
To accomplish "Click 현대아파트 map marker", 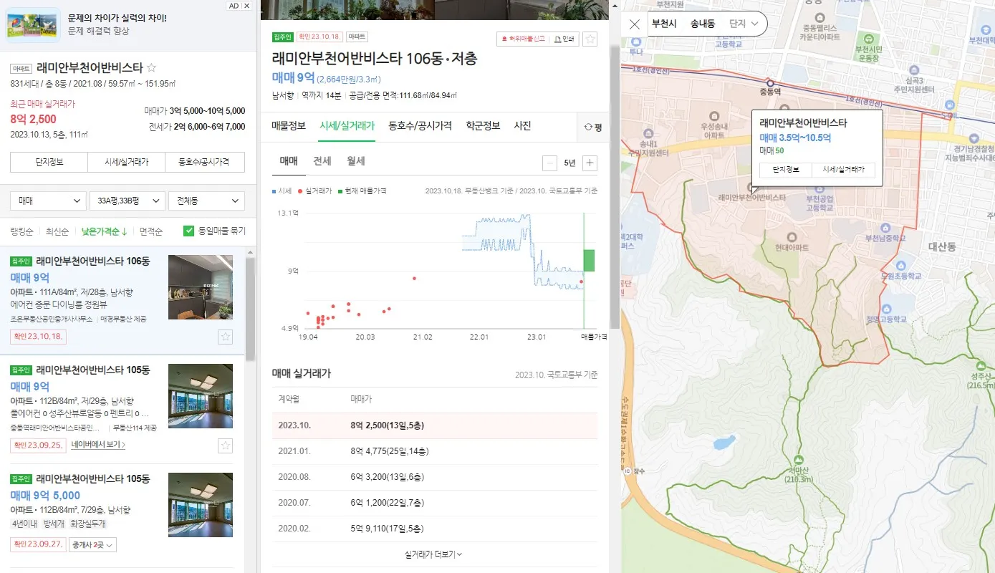I will point(791,242).
